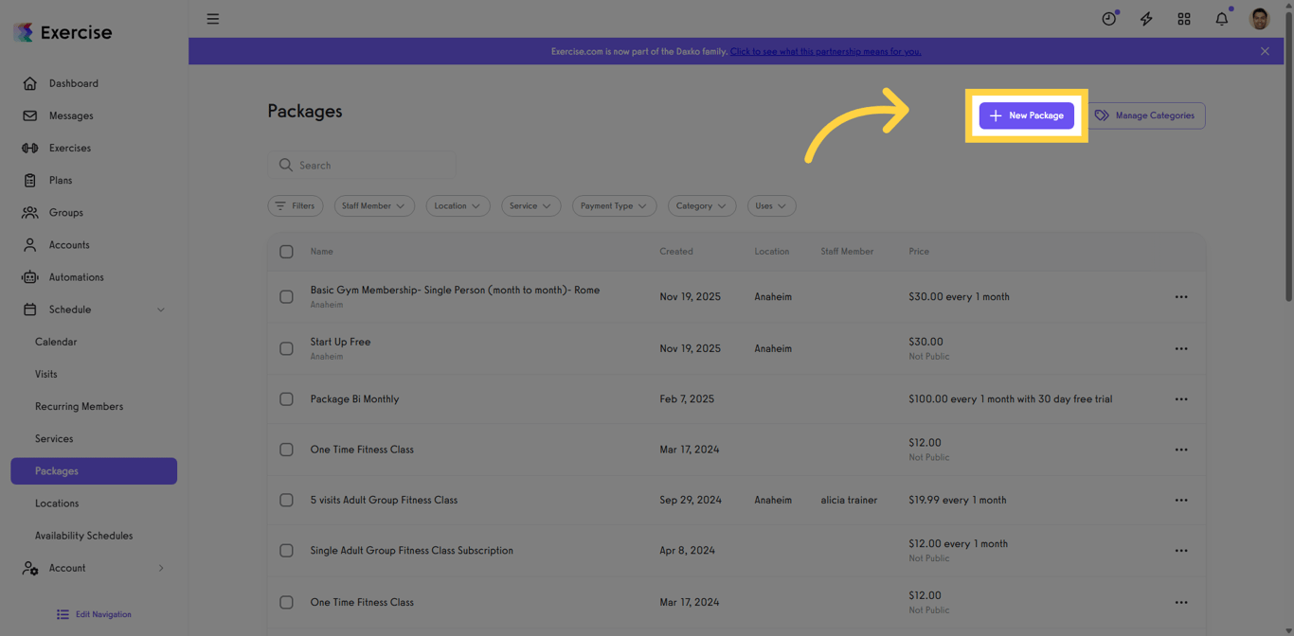Open the apps grid icon in the header
The height and width of the screenshot is (636, 1294).
[x=1184, y=18]
